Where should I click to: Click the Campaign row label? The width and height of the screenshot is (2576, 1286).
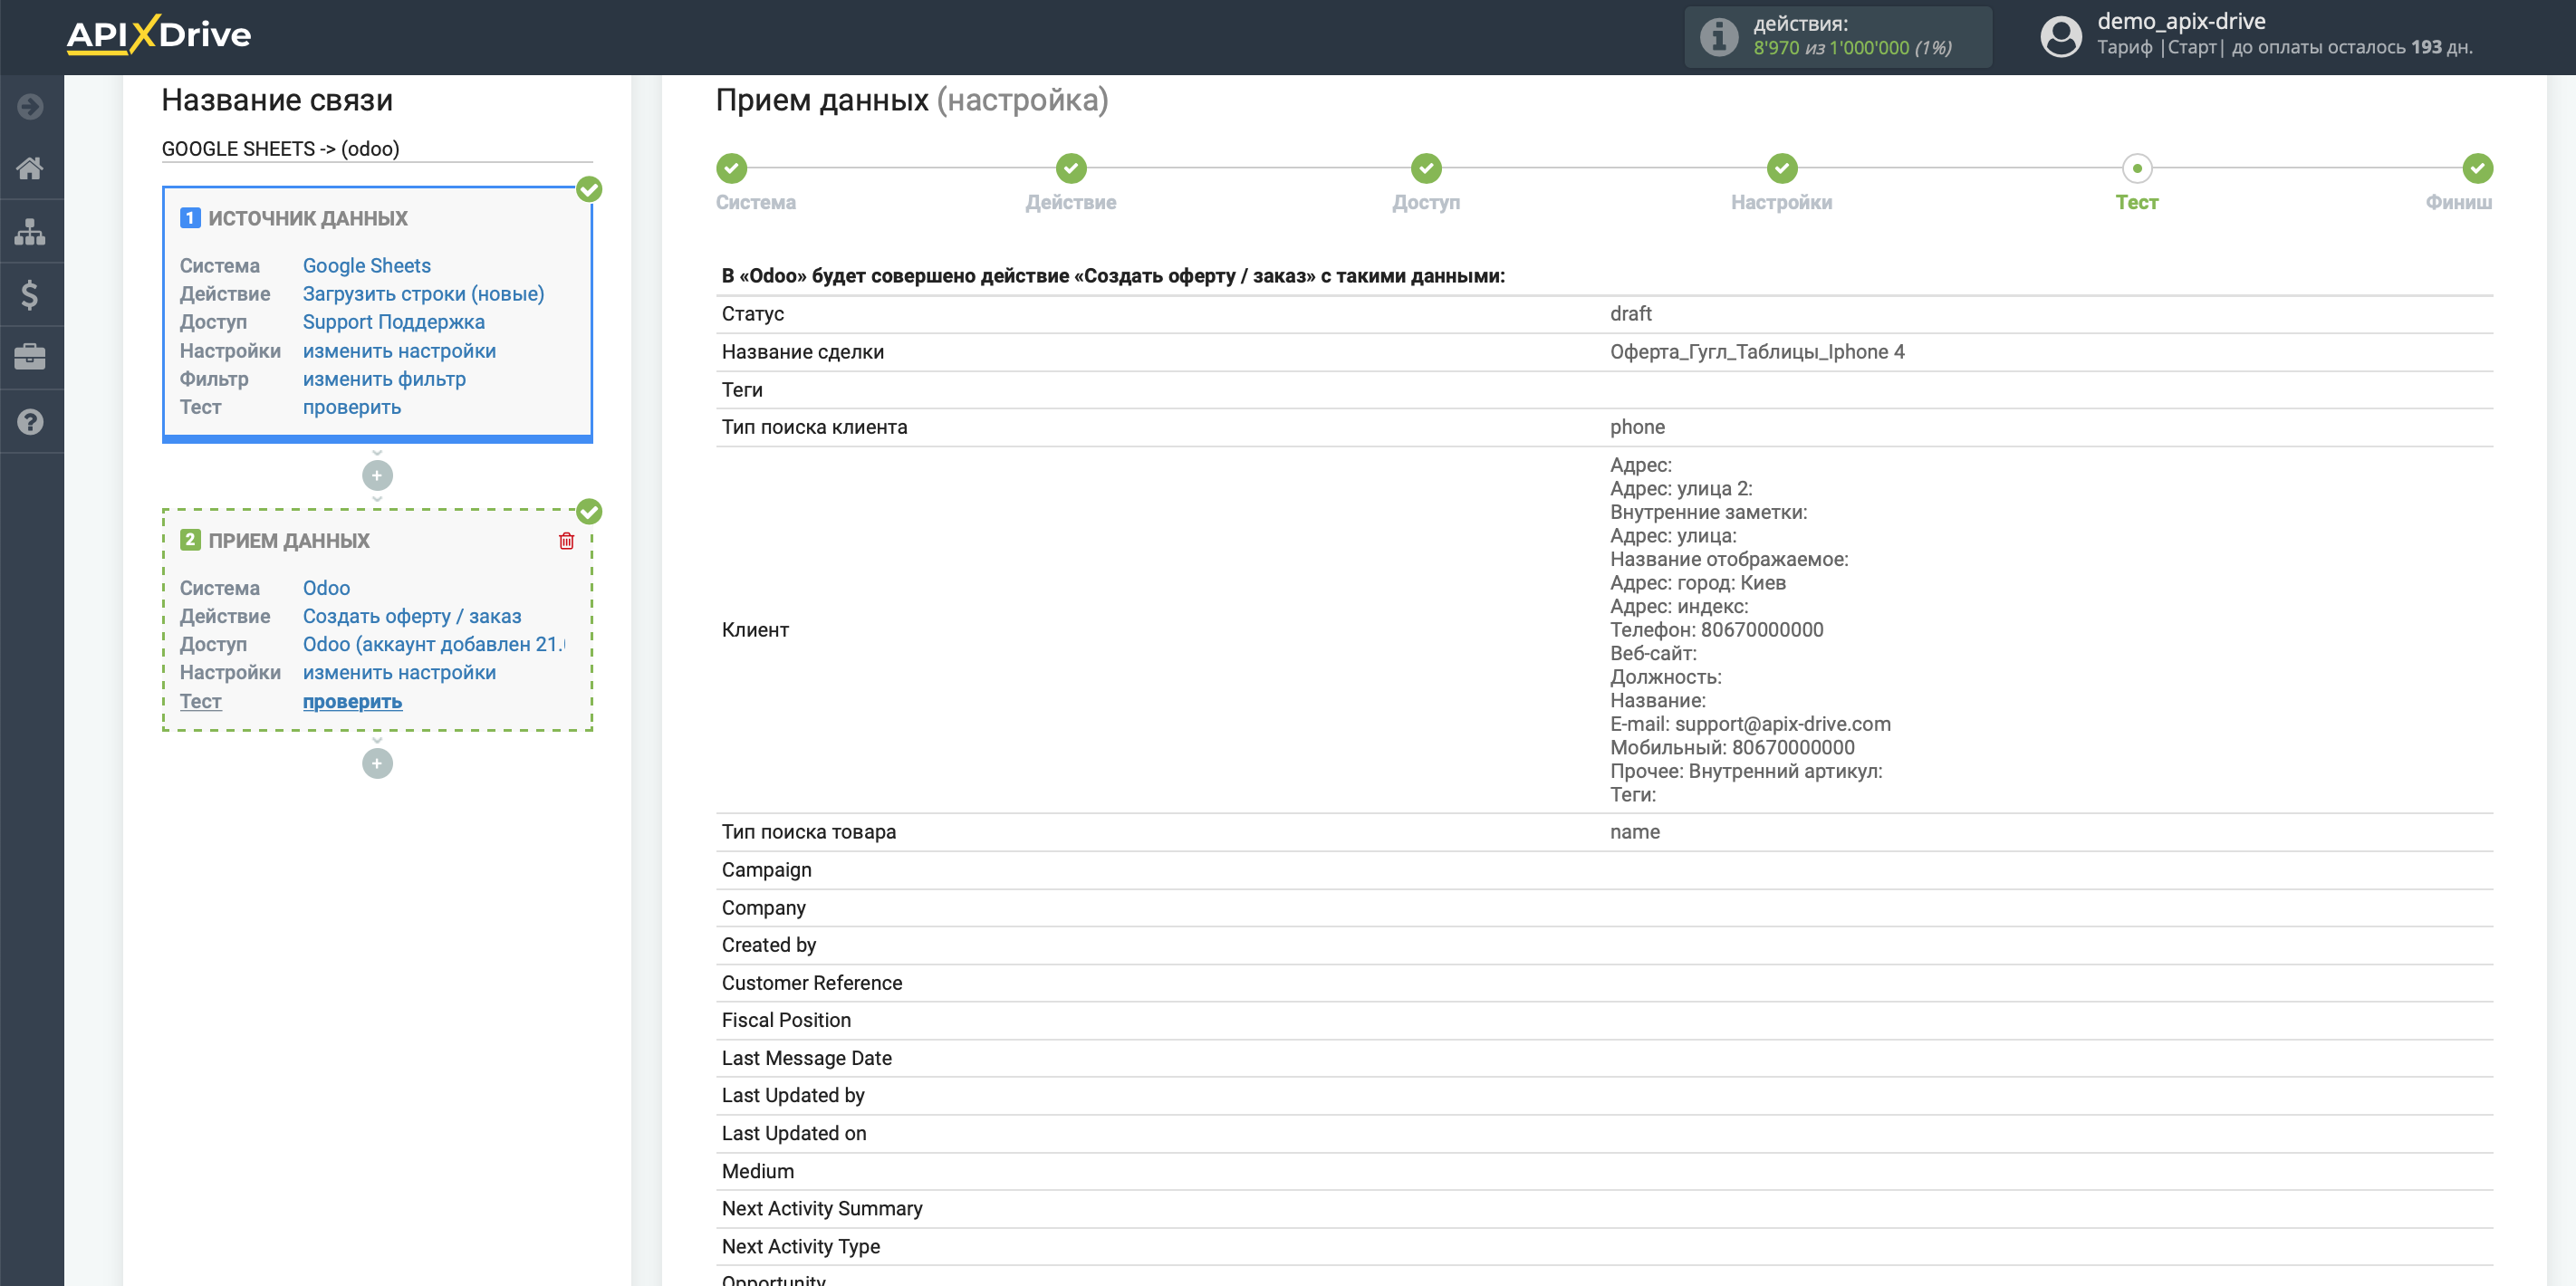click(767, 870)
